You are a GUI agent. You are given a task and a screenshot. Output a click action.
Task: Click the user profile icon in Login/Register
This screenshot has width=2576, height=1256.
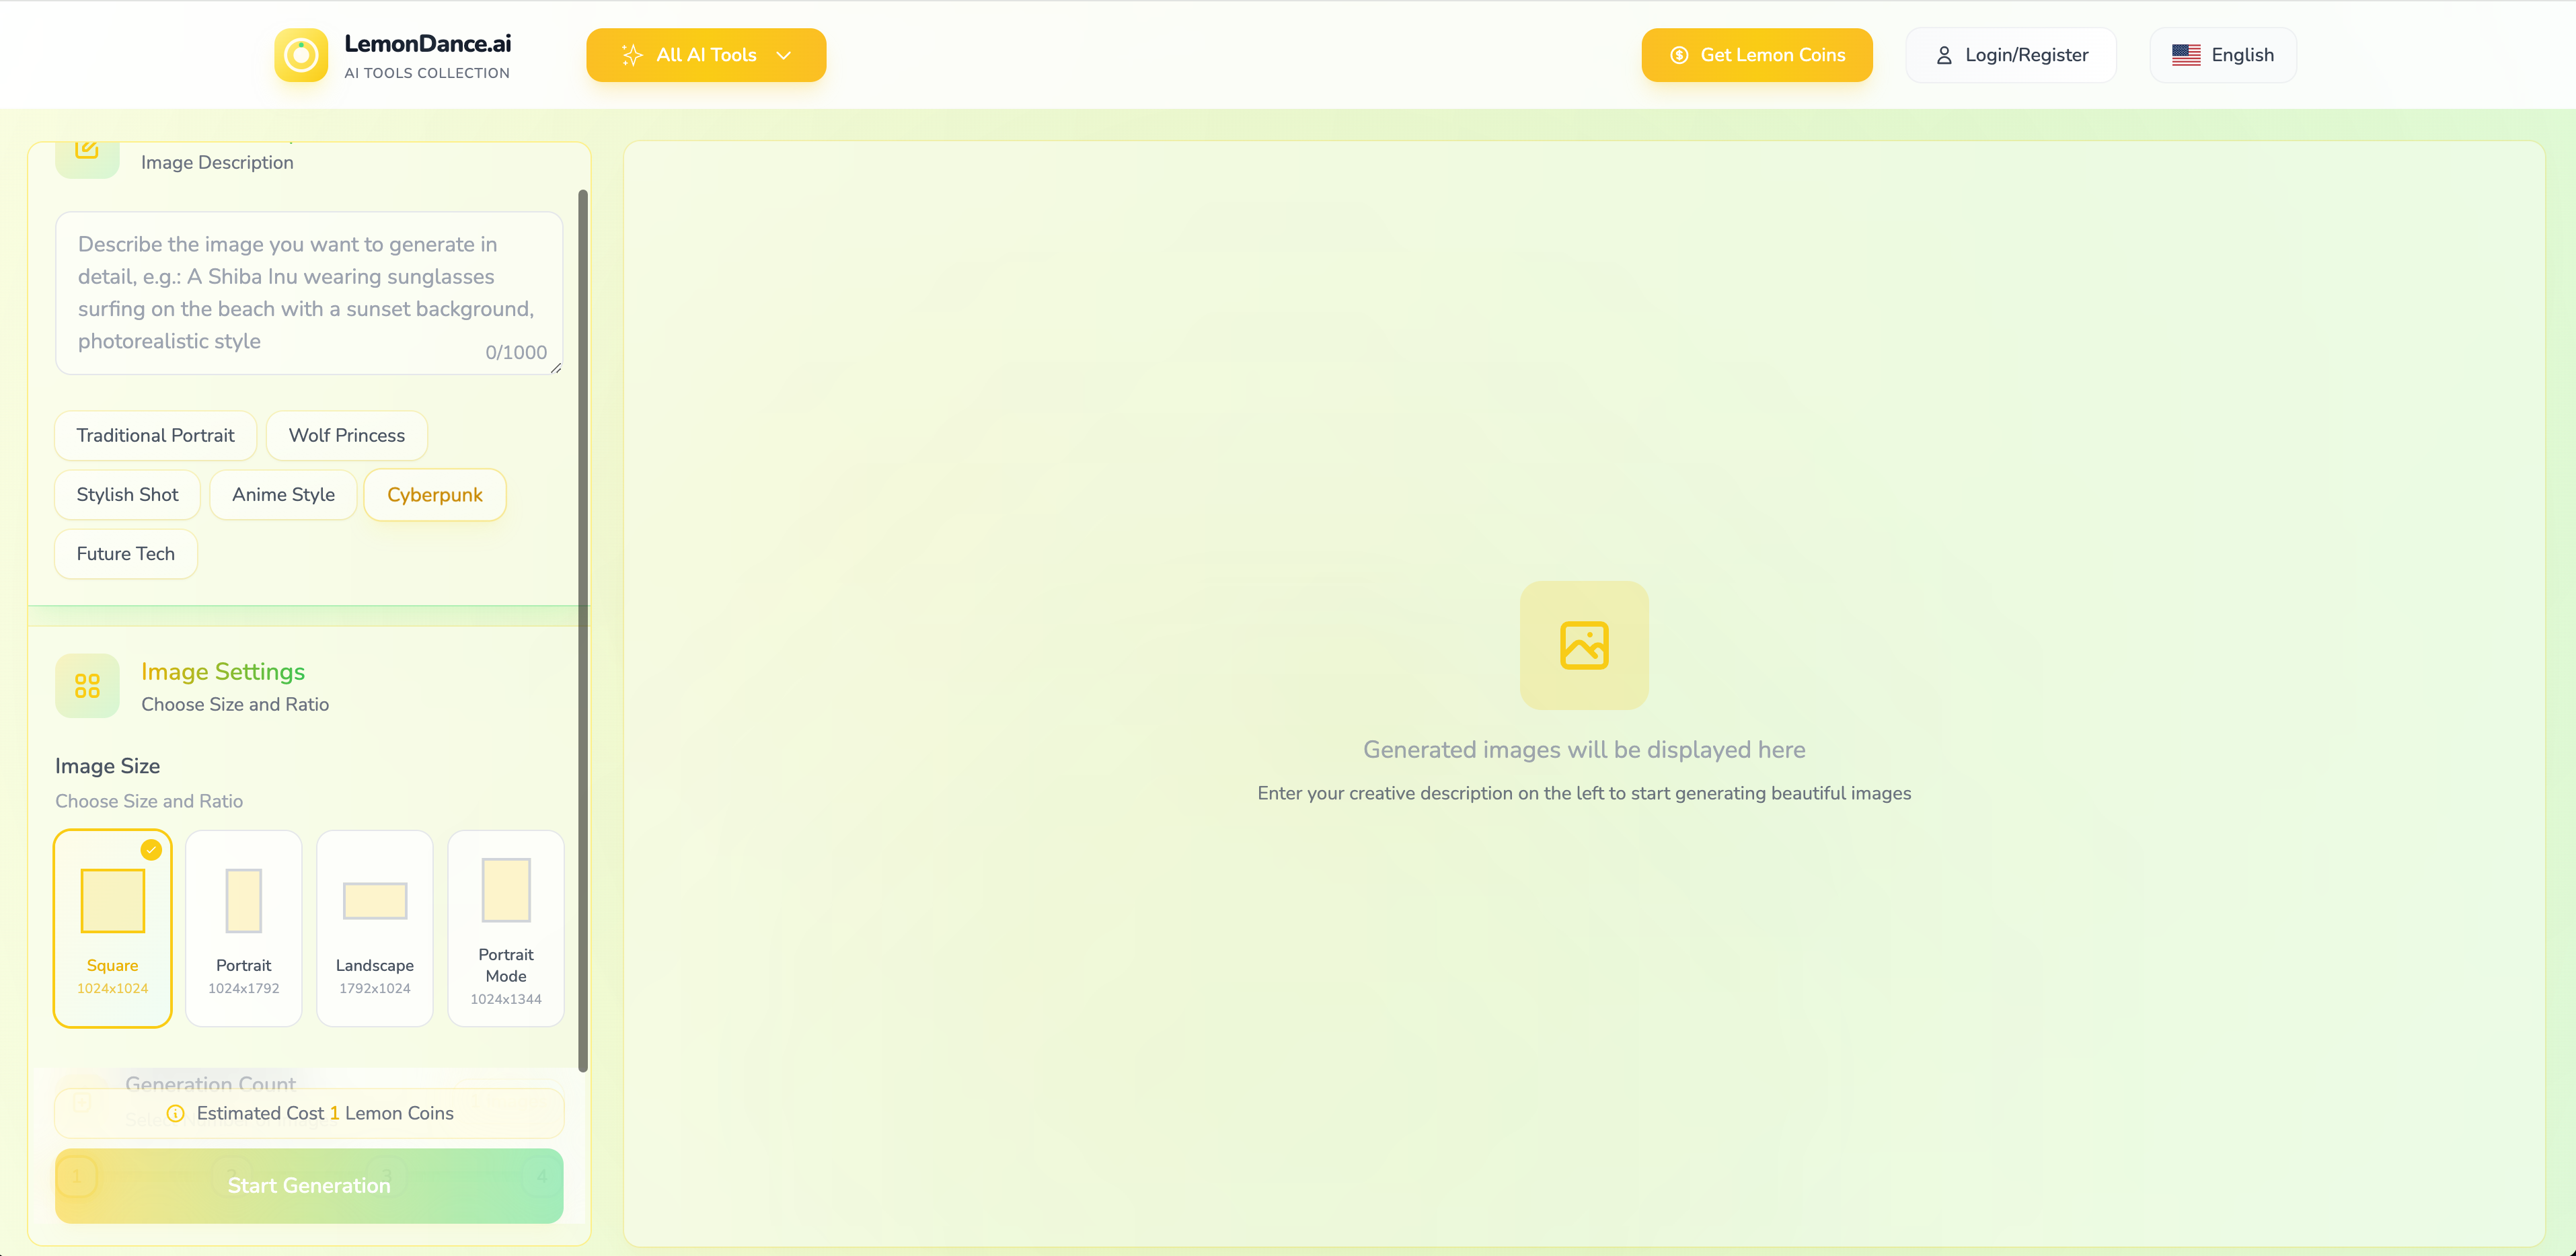[1943, 55]
